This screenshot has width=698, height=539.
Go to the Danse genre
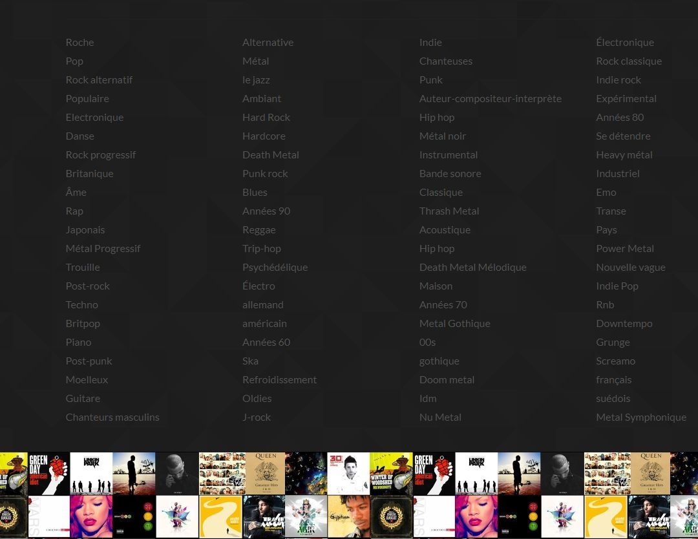tap(79, 136)
